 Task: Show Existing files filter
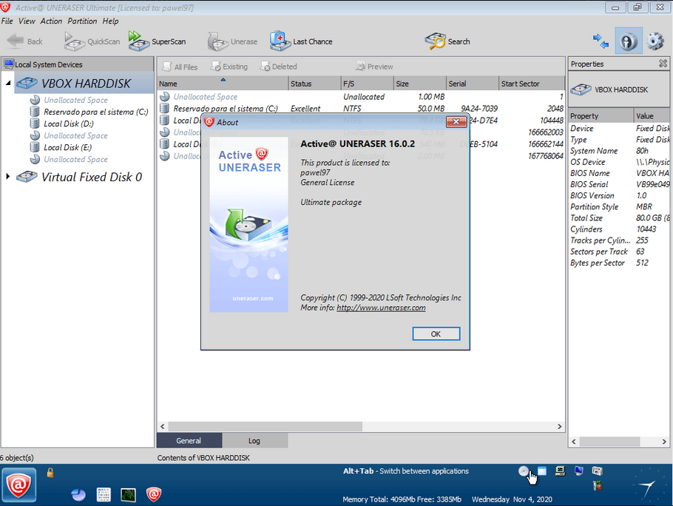pyautogui.click(x=229, y=67)
